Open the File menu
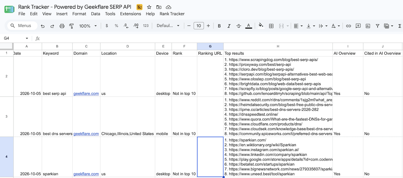 [x=22, y=14]
